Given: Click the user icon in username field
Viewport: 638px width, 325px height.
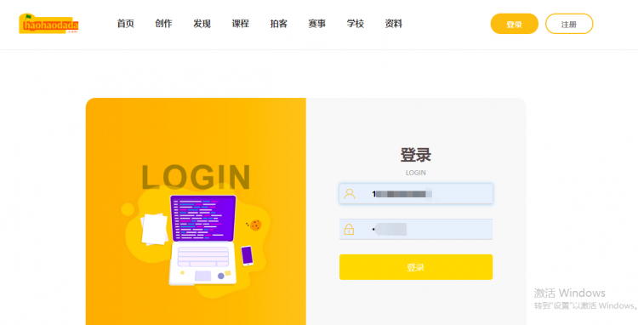Looking at the screenshot, I should tap(349, 194).
